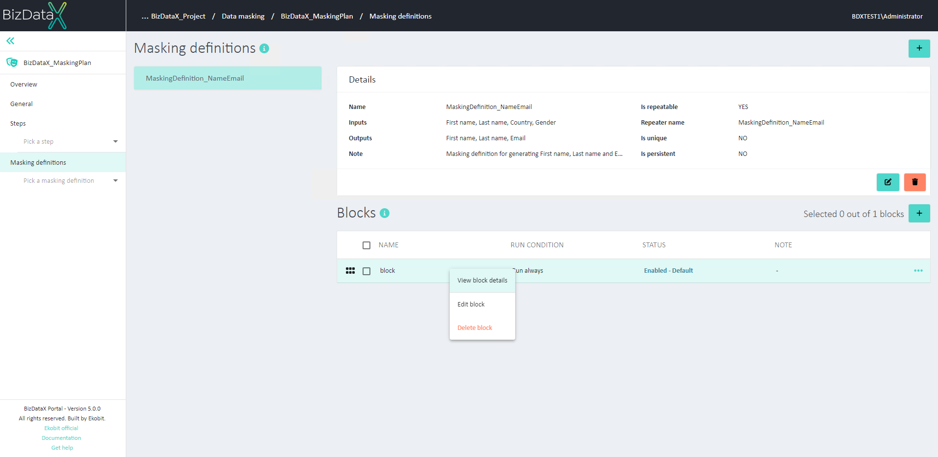Click BizDataX_MaskingPlan in the sidebar header
Image resolution: width=938 pixels, height=457 pixels.
point(57,63)
